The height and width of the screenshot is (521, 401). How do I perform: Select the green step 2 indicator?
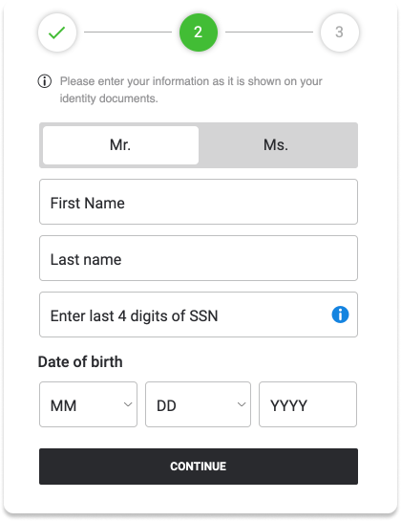click(x=199, y=33)
